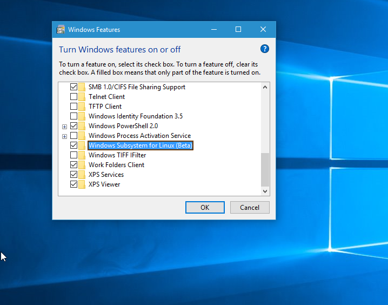Click the folder icon beside SMB 1.0/CIFS File Sharing Support
The image size is (388, 305).
82,87
